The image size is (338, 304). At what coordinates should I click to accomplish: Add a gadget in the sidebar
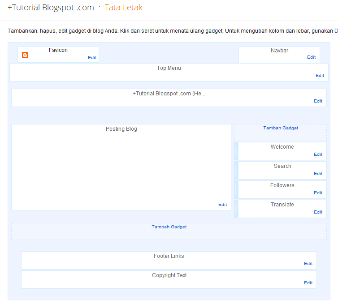coord(281,128)
